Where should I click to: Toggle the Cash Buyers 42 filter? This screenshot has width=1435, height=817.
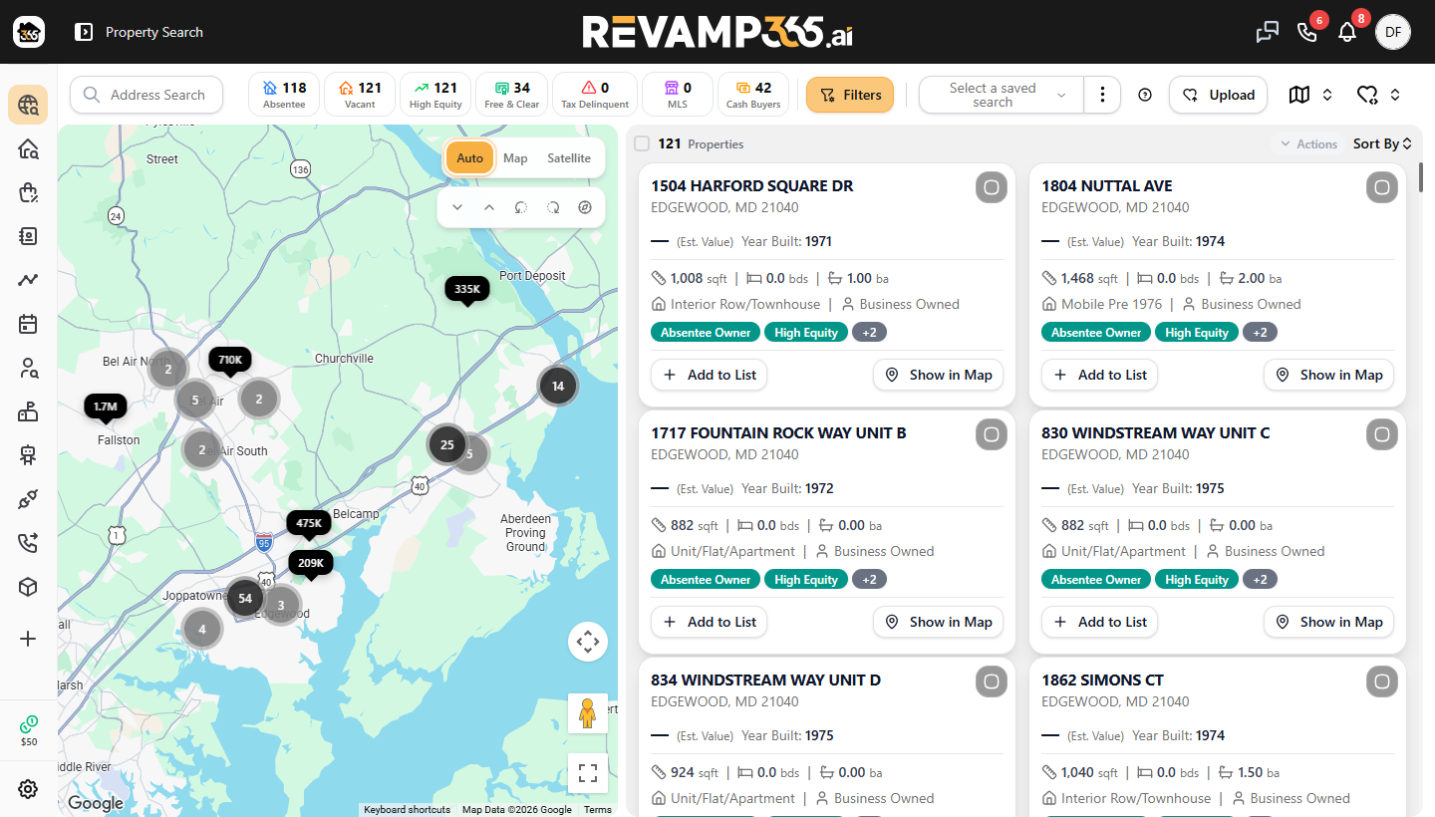(x=753, y=95)
